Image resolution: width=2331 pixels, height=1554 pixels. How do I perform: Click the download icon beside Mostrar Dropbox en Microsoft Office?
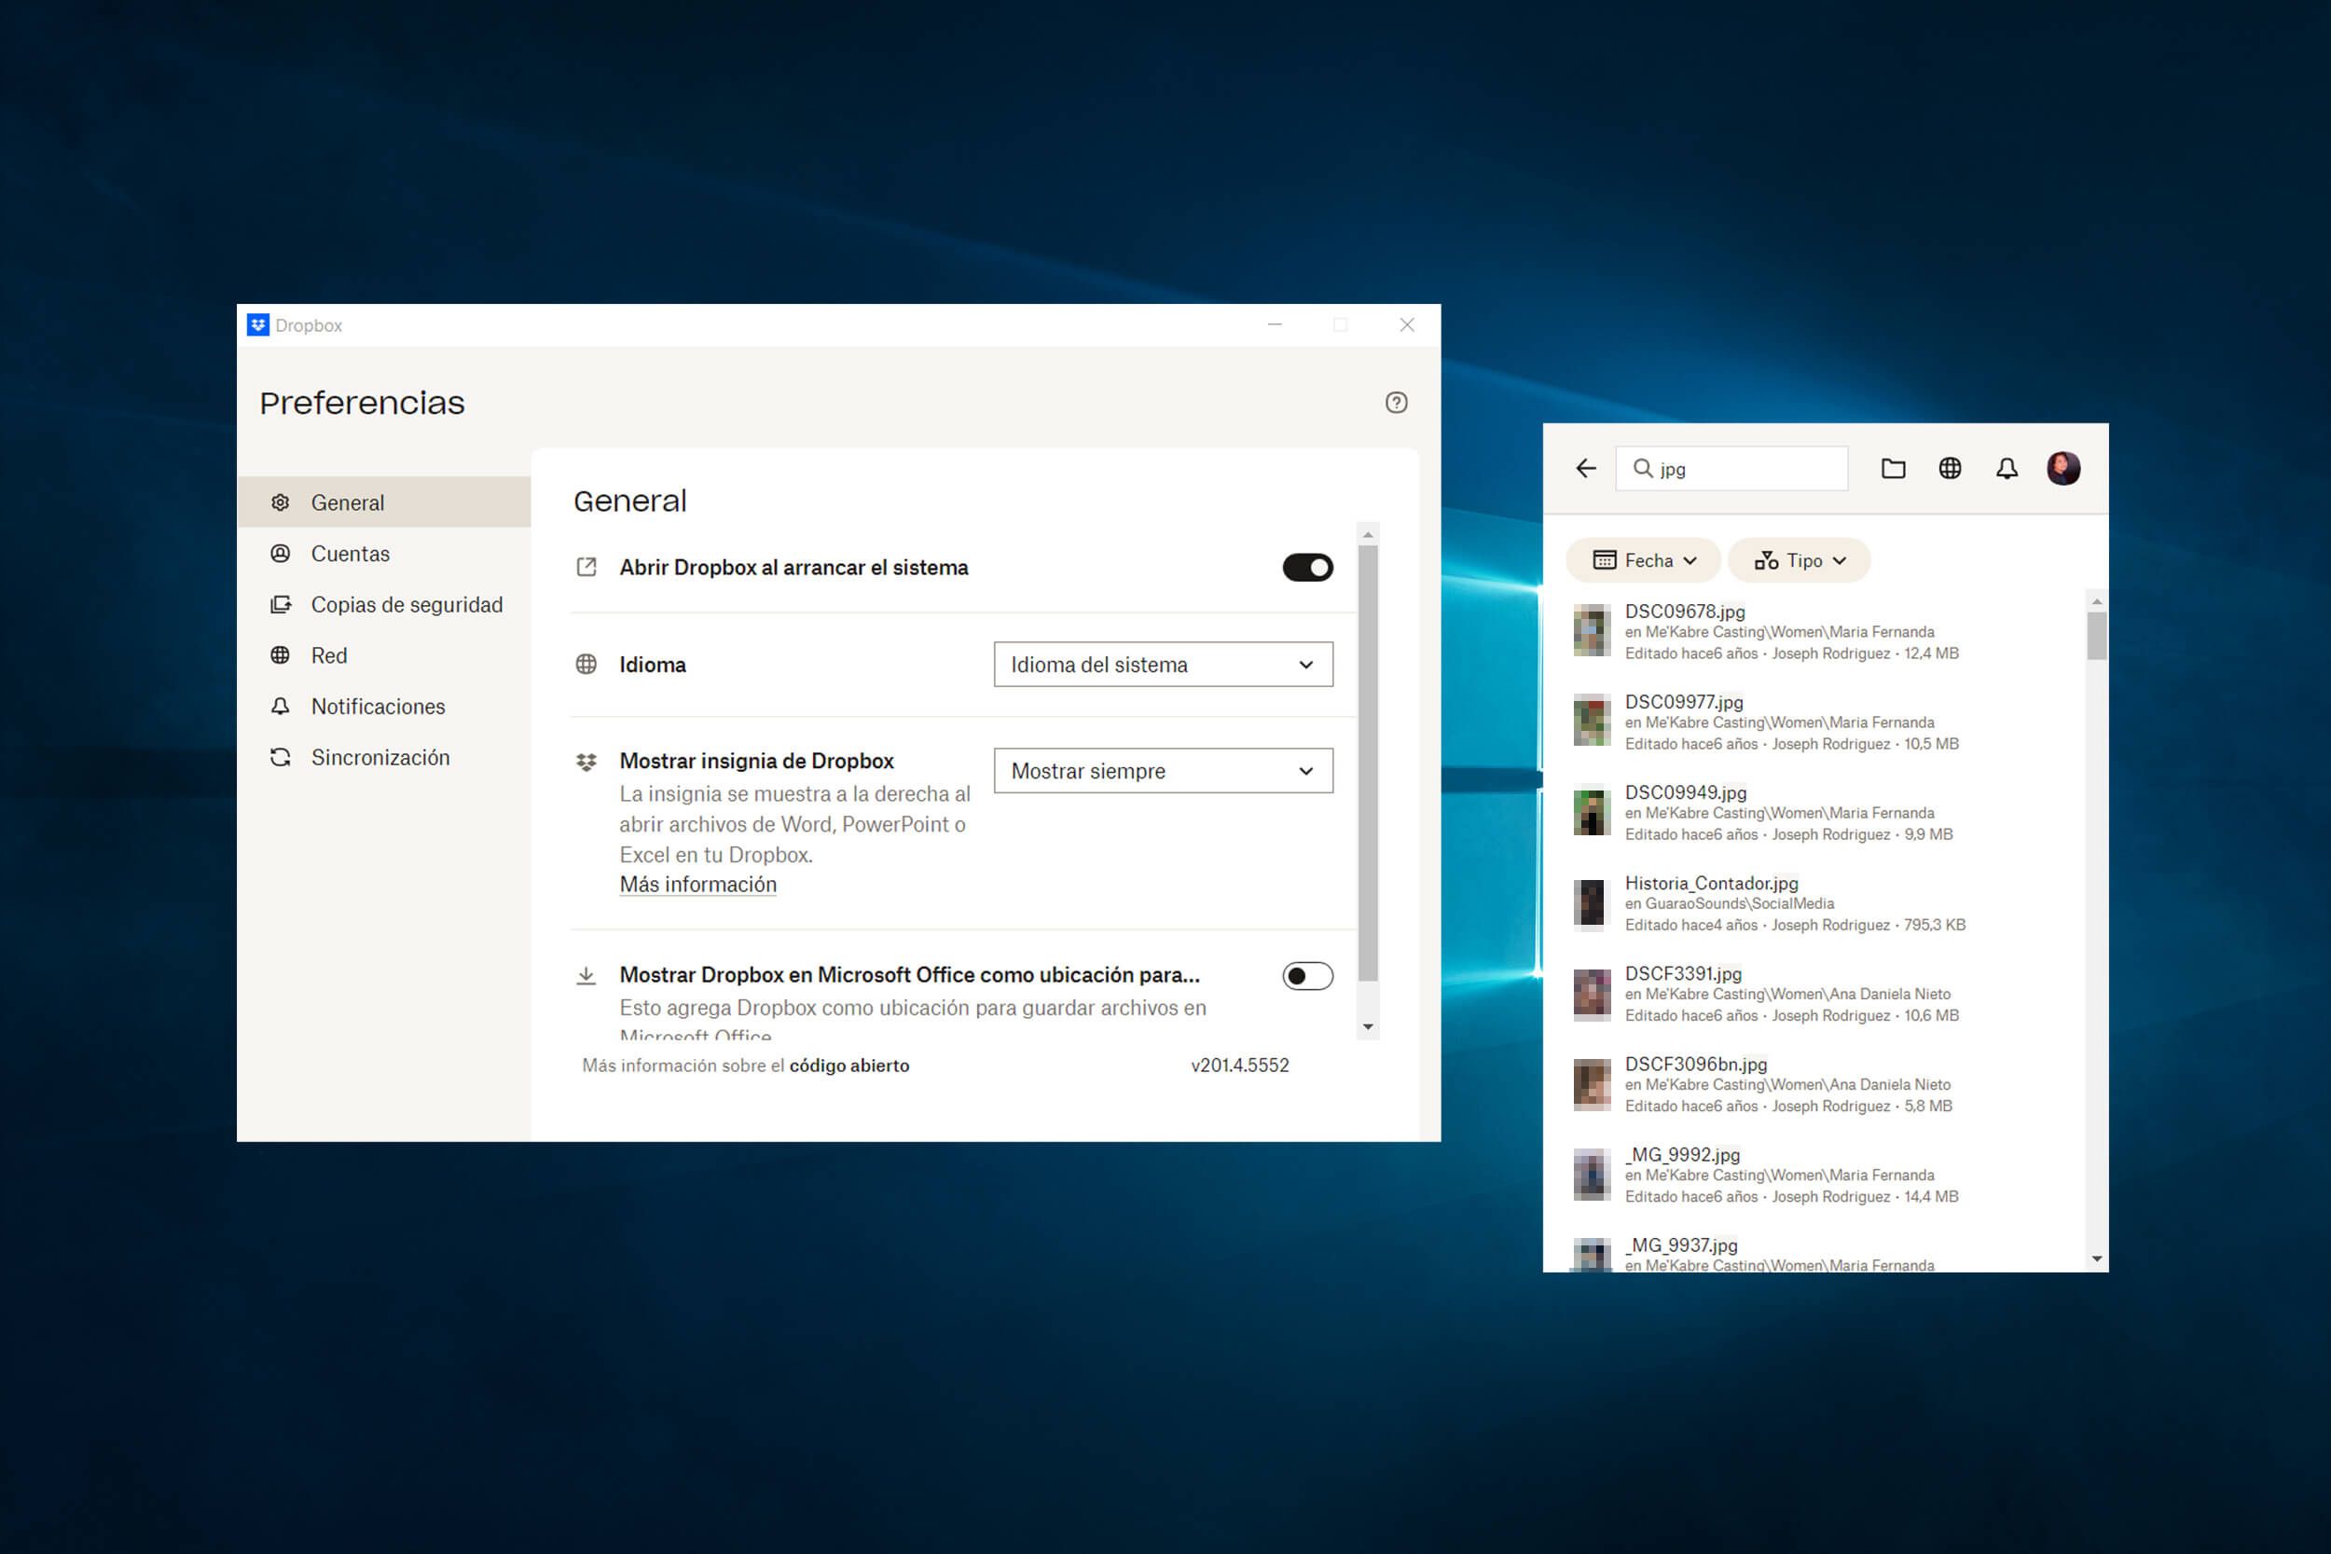[x=586, y=975]
